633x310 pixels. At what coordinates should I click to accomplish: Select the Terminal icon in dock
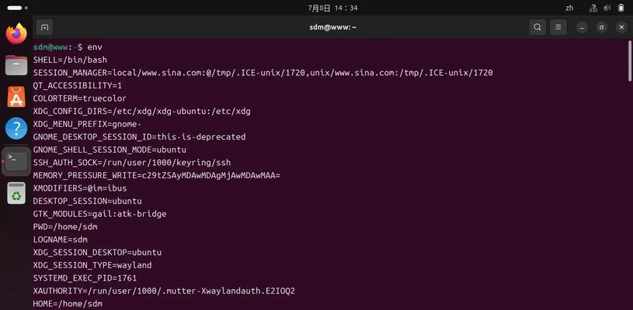pos(16,161)
